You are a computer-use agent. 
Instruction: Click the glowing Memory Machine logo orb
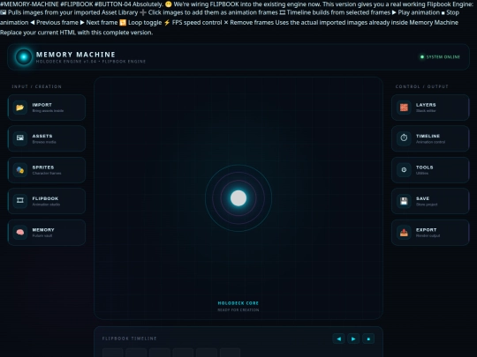coord(24,56)
